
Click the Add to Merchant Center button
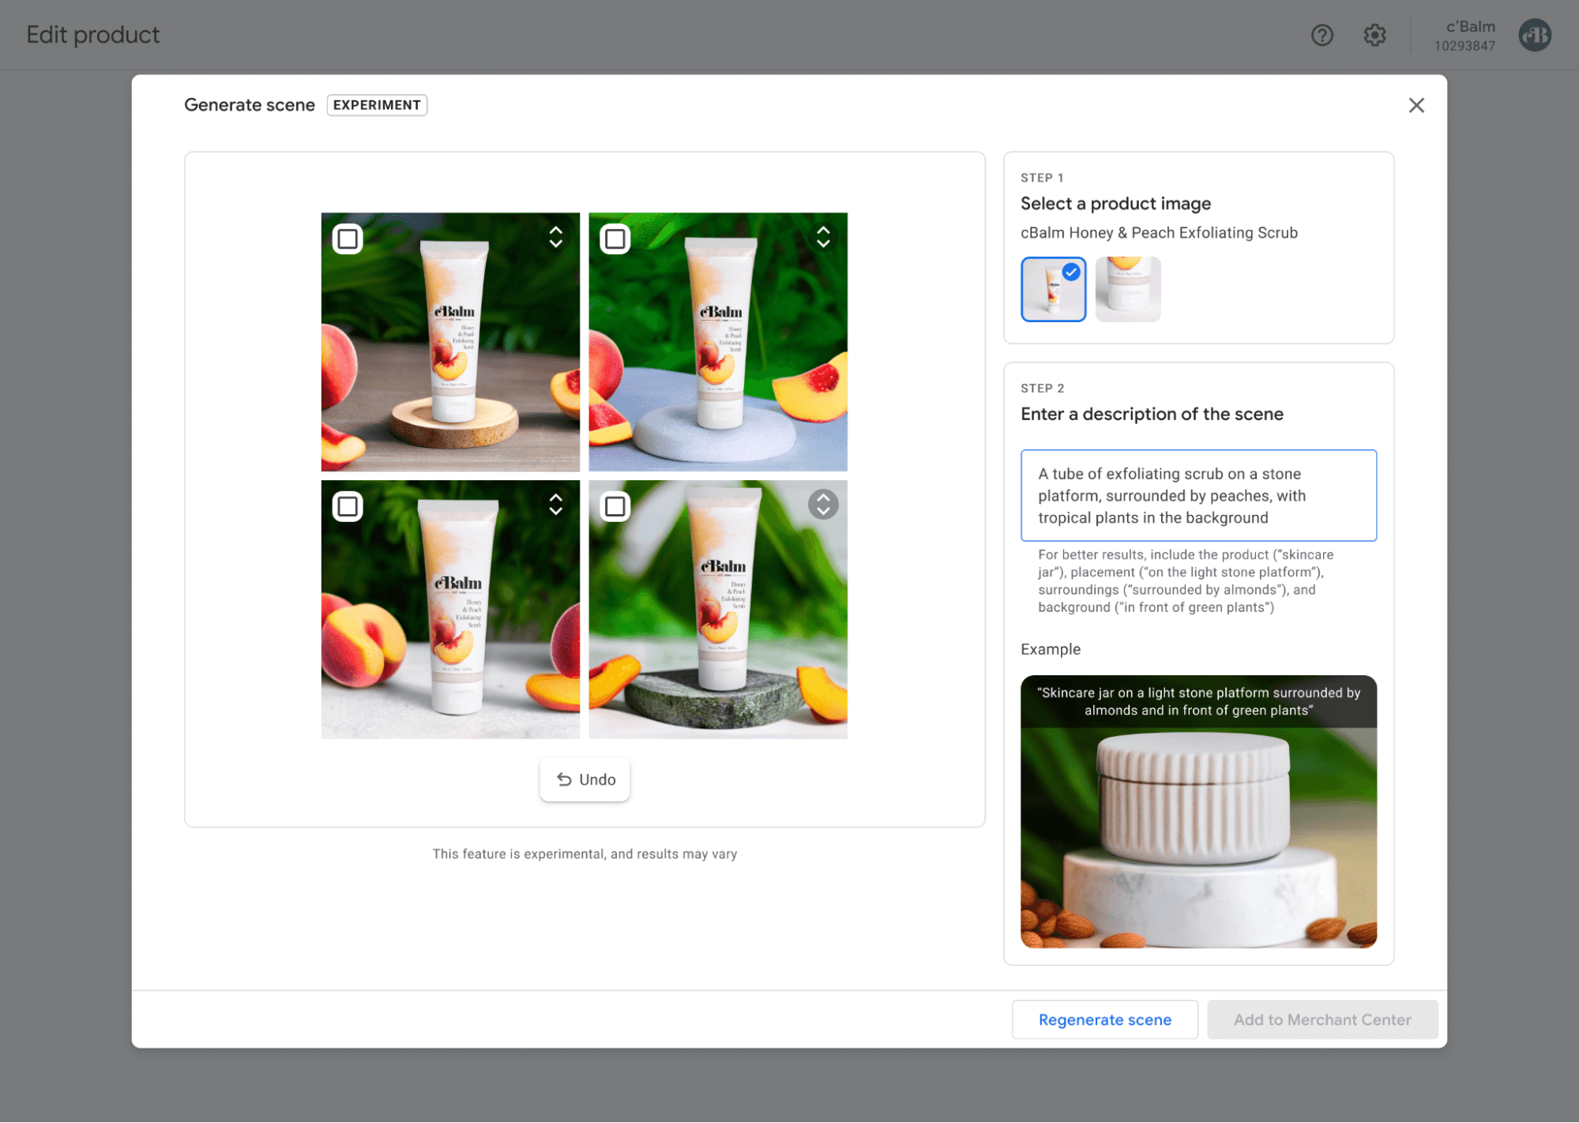[1321, 1020]
